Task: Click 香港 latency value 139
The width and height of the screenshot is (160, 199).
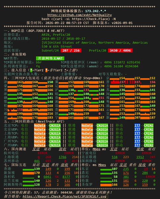Action: coord(37,169)
